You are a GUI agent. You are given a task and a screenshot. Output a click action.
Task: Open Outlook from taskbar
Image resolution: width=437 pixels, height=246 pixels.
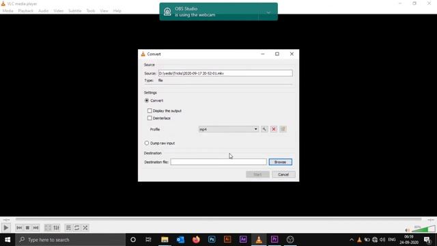[180, 240]
